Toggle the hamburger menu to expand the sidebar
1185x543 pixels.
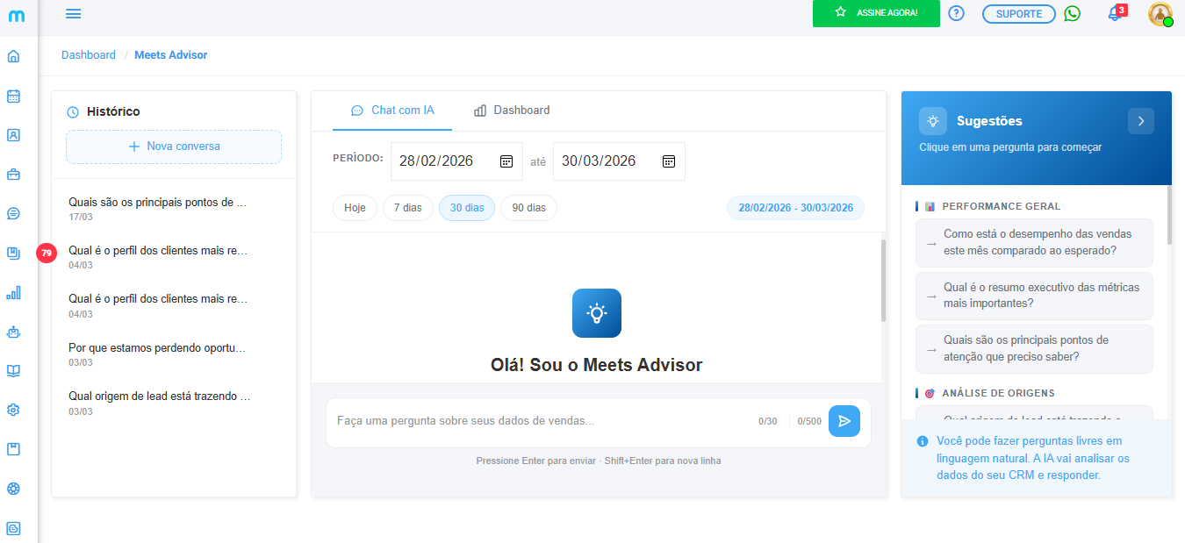74,13
